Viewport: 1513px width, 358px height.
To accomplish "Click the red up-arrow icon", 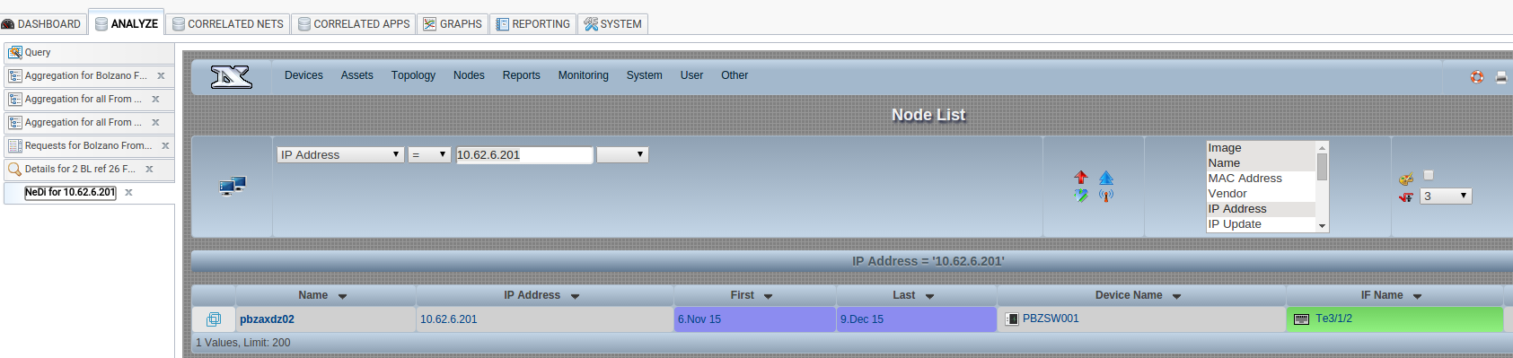I will tap(1081, 178).
